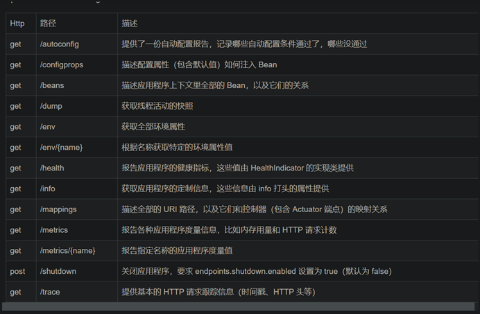The height and width of the screenshot is (314, 480).
Task: Select the /shutdown path cell
Action: pos(59,271)
